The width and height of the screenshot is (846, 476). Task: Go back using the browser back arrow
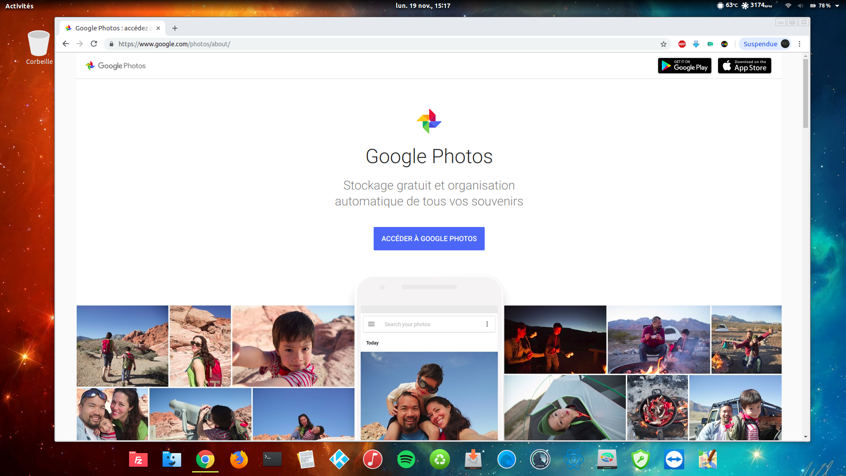coord(66,44)
